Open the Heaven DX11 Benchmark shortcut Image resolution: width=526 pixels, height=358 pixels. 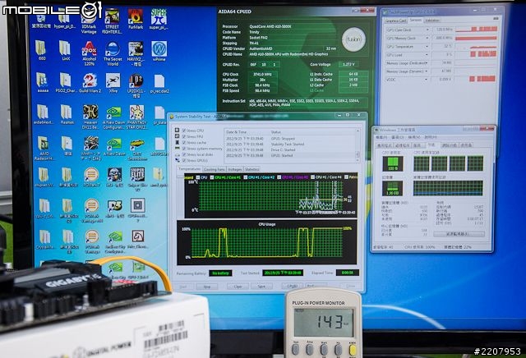[90, 117]
